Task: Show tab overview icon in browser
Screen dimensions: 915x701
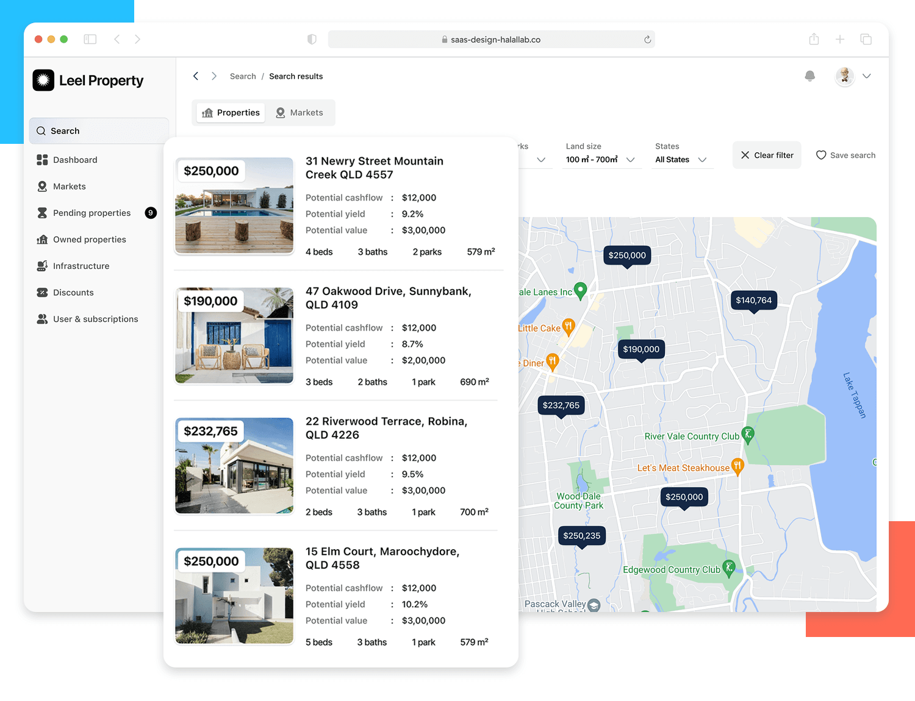Action: tap(866, 39)
